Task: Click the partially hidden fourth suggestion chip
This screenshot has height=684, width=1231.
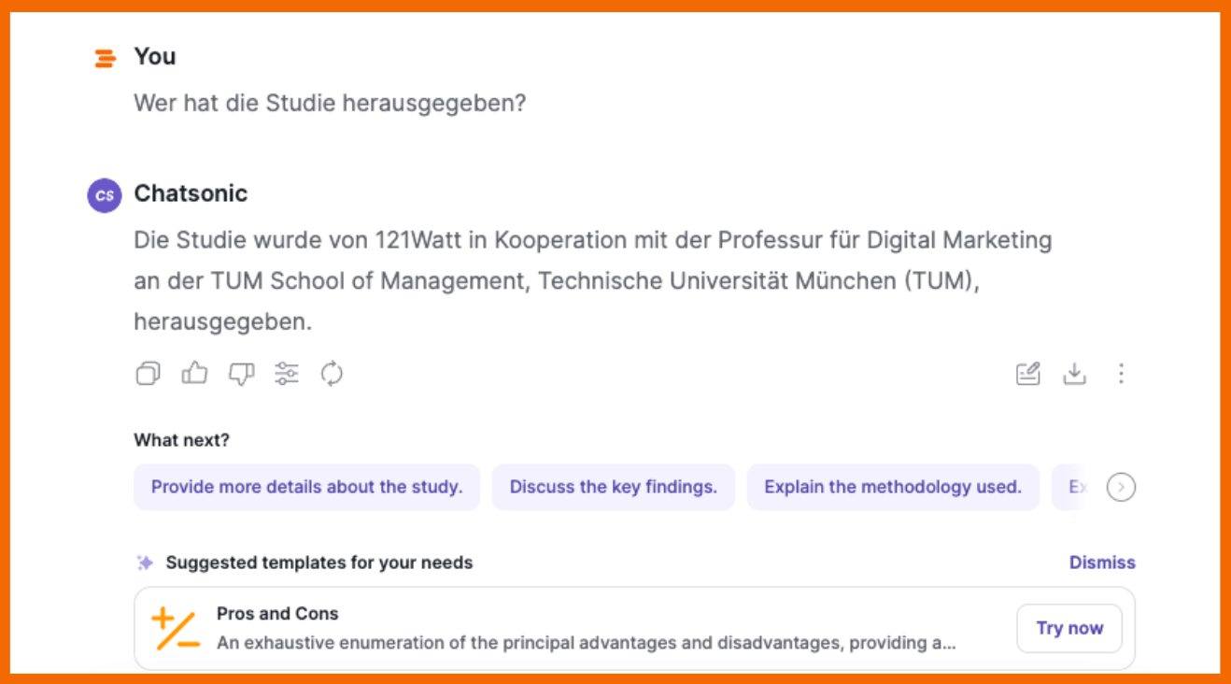Action: pos(1077,487)
